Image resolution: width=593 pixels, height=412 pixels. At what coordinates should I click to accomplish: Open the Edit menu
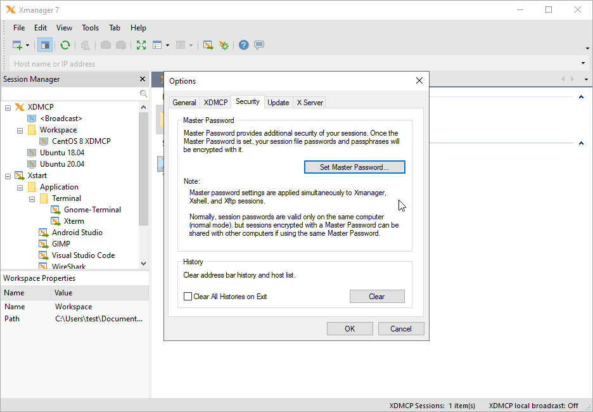pos(41,28)
